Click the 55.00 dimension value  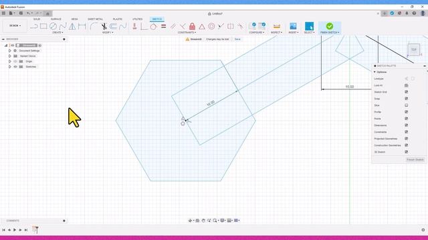[350, 87]
